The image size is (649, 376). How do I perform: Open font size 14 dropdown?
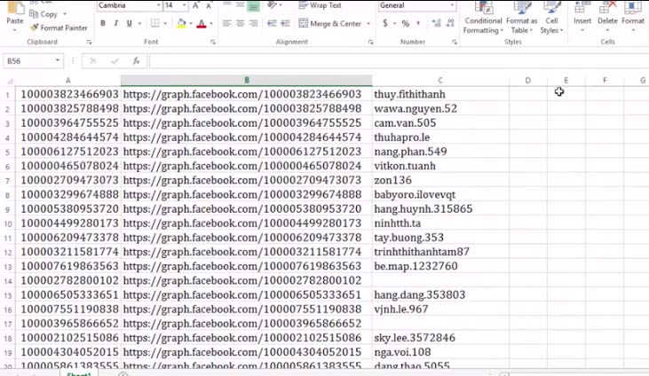[184, 5]
